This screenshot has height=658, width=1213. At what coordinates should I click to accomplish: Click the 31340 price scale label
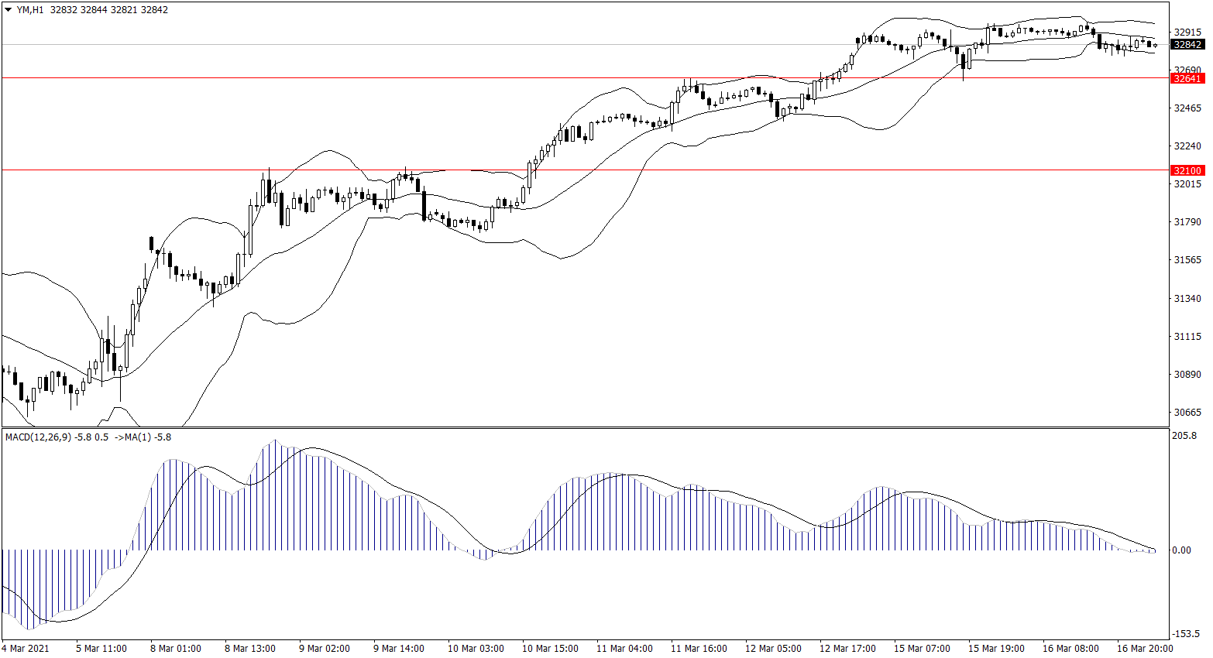click(x=1187, y=299)
